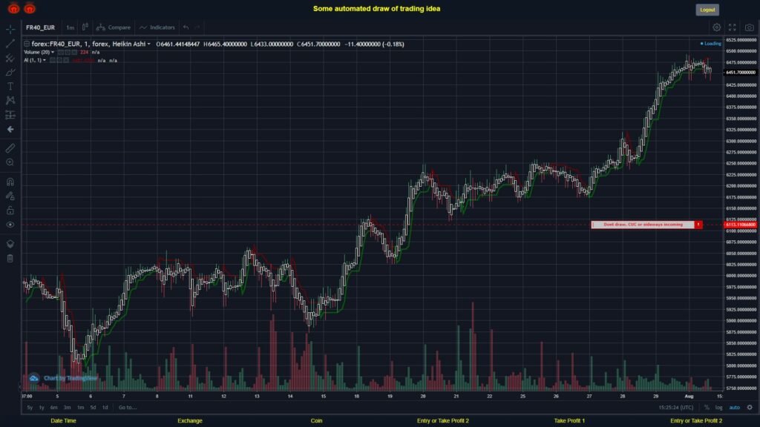Toggle magnet mode in left toolbar
The height and width of the screenshot is (427, 760).
pyautogui.click(x=10, y=182)
